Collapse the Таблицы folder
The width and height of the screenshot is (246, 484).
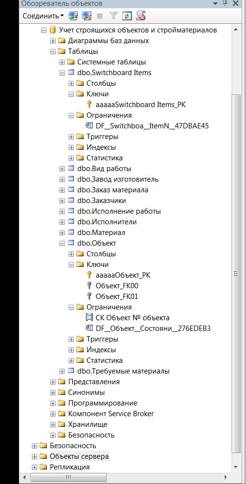pos(53,51)
